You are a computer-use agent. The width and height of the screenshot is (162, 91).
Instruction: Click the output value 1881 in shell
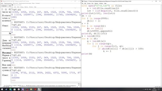point(14,17)
